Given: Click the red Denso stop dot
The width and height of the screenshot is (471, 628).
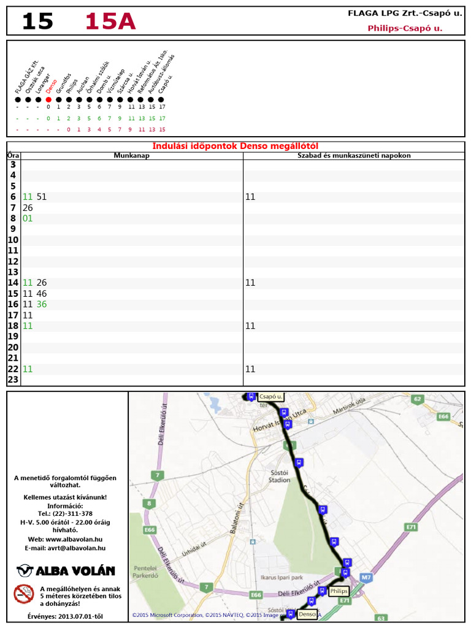Looking at the screenshot, I should (48, 100).
